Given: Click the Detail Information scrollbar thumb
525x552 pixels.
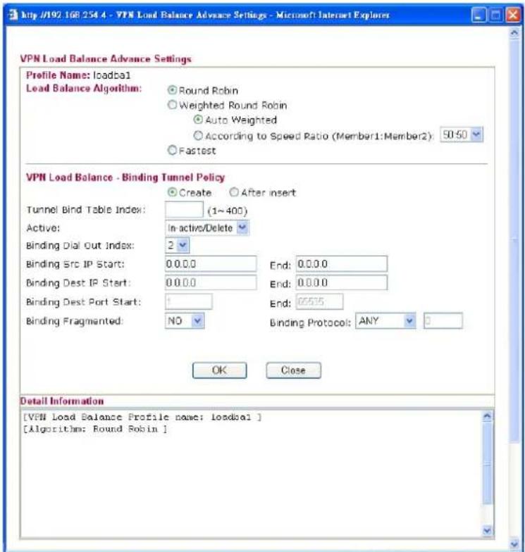Looking at the screenshot, I should coord(488,463).
